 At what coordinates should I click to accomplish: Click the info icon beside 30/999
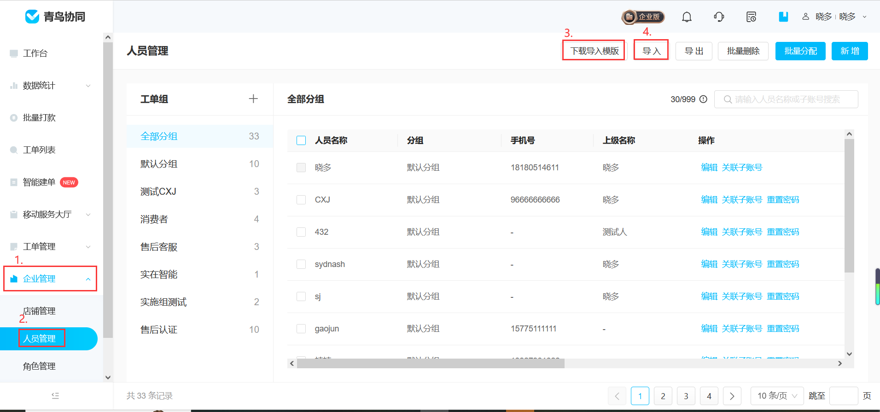pyautogui.click(x=703, y=99)
